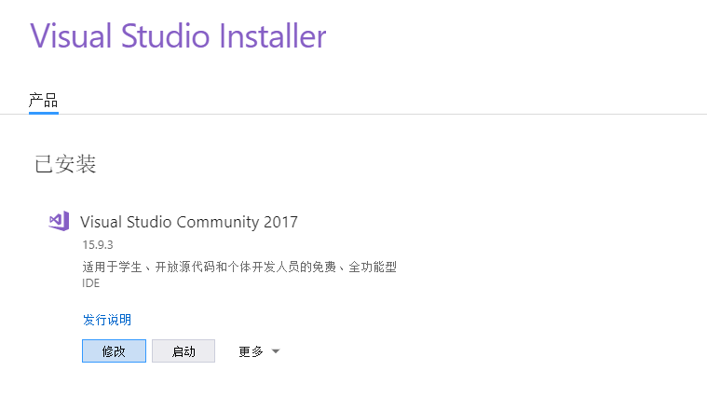Open the 更多 options menu label

point(251,351)
